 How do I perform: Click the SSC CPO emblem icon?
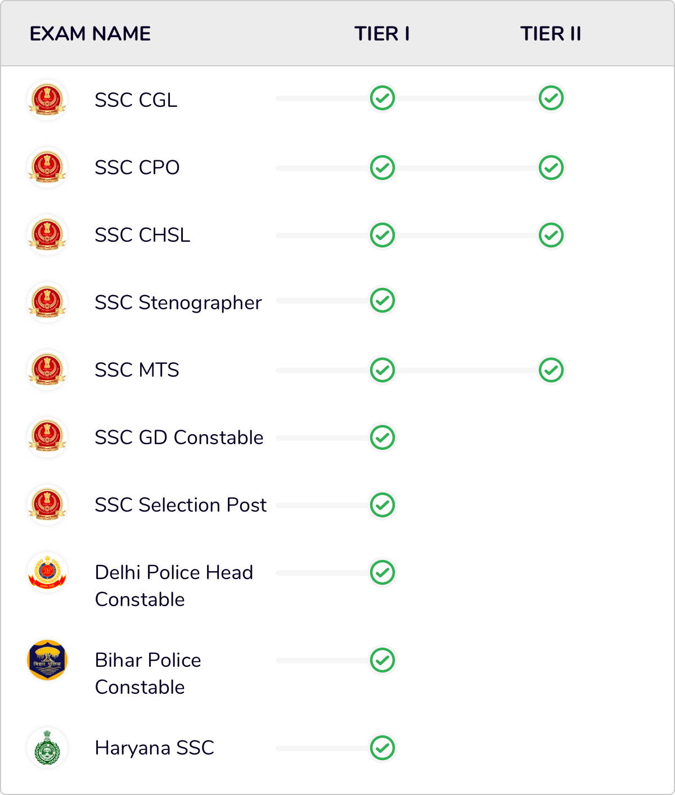(47, 168)
